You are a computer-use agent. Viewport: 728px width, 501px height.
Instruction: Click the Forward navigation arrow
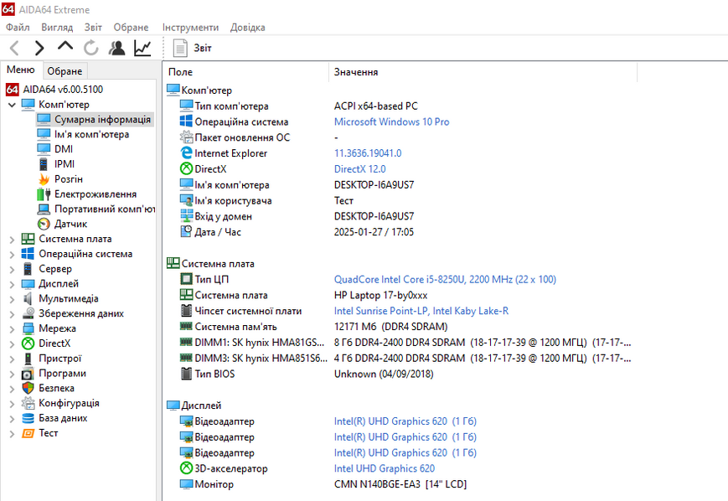(39, 48)
